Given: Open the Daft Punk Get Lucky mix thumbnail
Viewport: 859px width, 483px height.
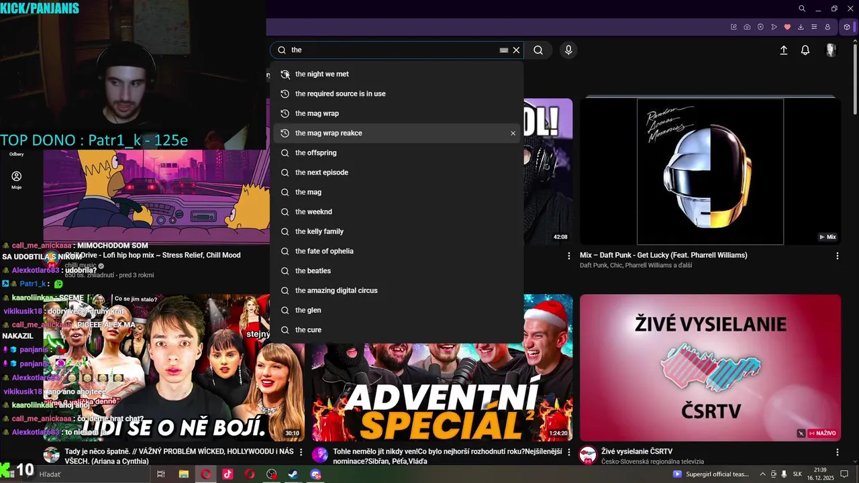Looking at the screenshot, I should click(x=710, y=172).
